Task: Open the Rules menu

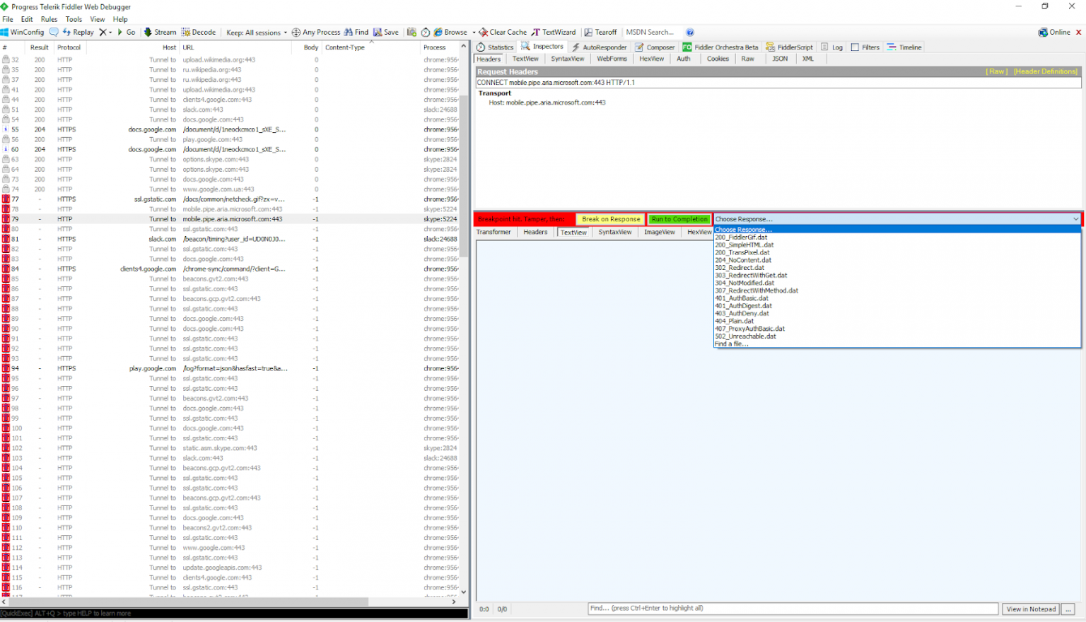Action: [49, 19]
